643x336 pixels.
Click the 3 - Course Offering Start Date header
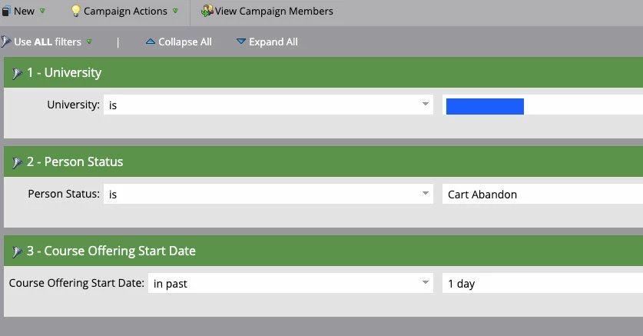click(x=323, y=251)
